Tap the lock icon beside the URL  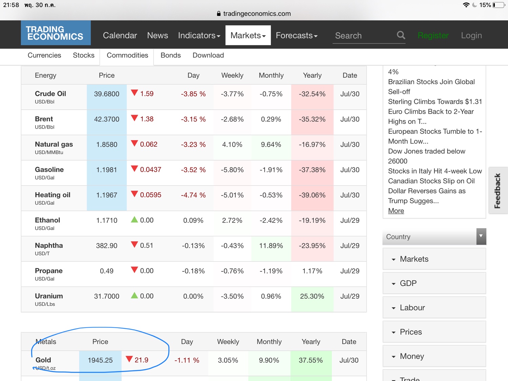tap(218, 14)
